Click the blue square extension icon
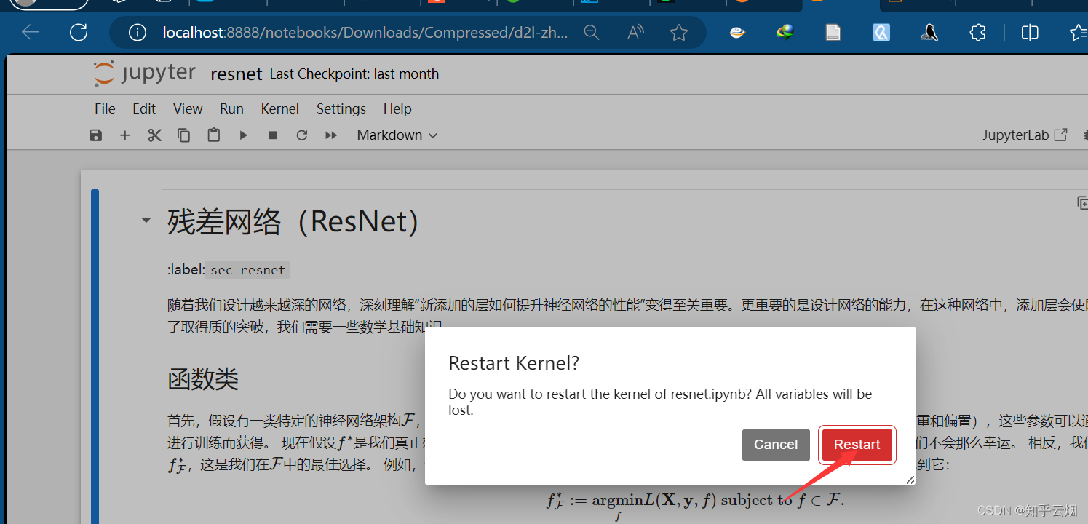1088x524 pixels. click(881, 32)
